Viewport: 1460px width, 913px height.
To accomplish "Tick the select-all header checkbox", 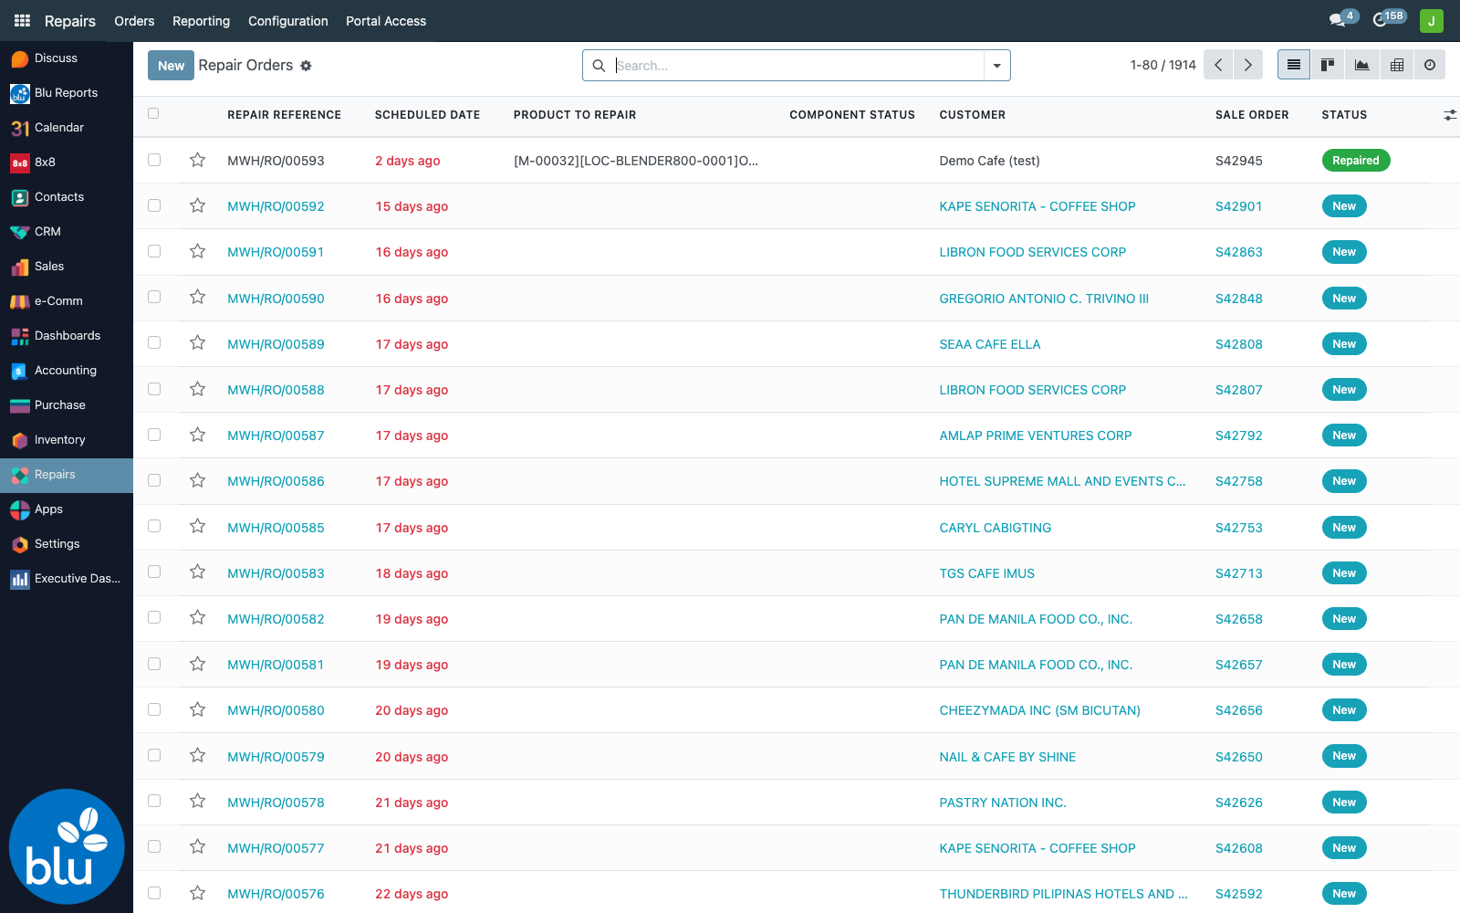I will click(153, 114).
